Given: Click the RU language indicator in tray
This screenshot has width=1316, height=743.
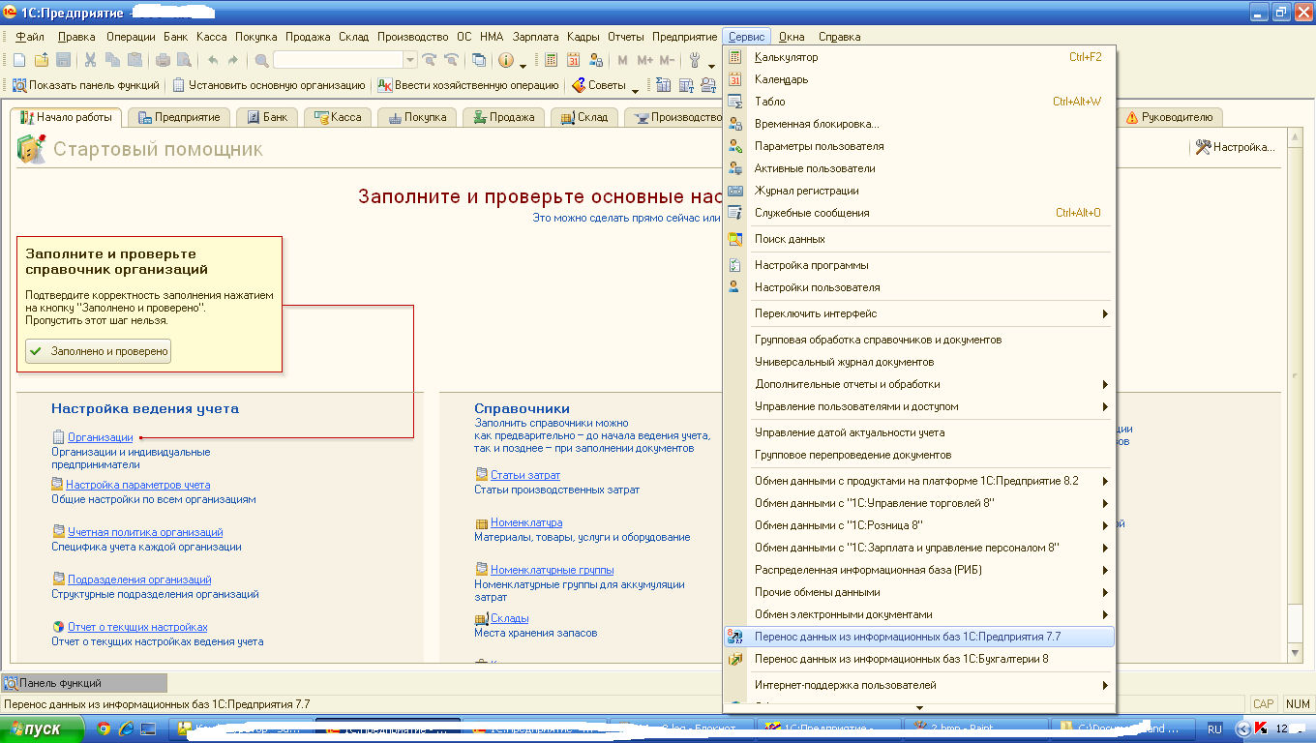Looking at the screenshot, I should [x=1215, y=728].
